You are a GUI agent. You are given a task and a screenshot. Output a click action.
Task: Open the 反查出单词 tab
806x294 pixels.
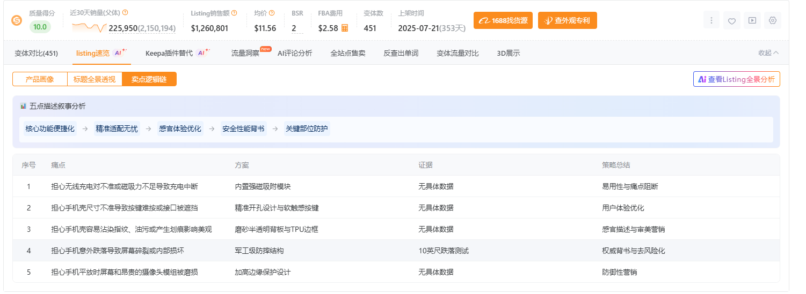(x=401, y=53)
